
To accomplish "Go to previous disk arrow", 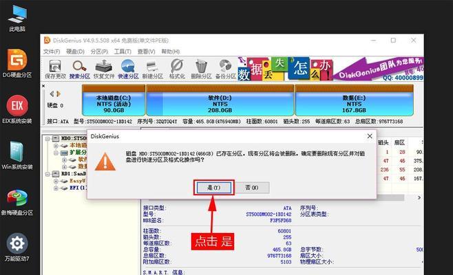I will 52,93.
